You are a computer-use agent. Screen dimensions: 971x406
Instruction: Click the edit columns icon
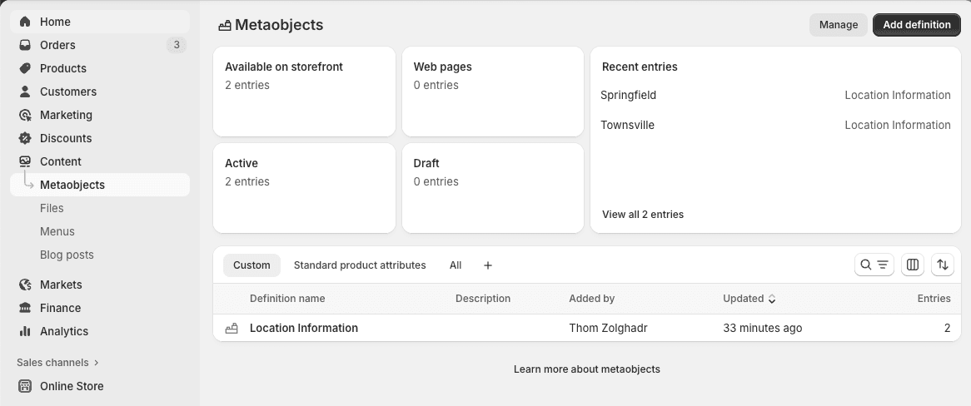[913, 265]
